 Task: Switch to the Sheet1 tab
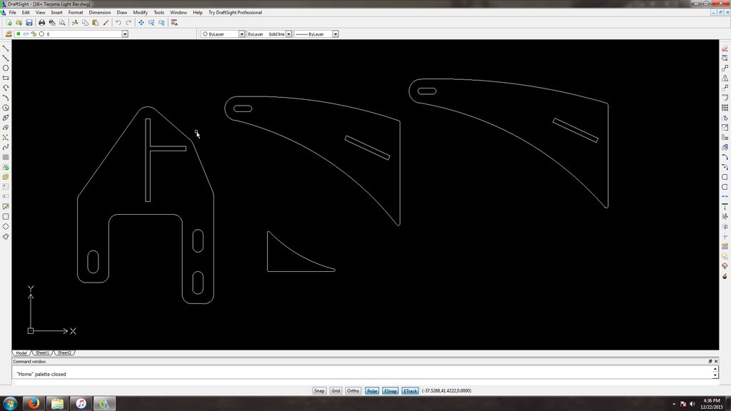click(42, 352)
